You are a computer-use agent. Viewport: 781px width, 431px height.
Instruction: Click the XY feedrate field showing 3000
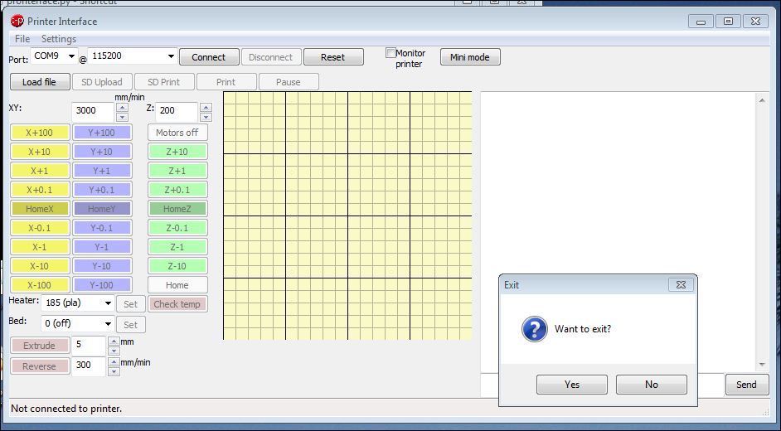coord(94,112)
